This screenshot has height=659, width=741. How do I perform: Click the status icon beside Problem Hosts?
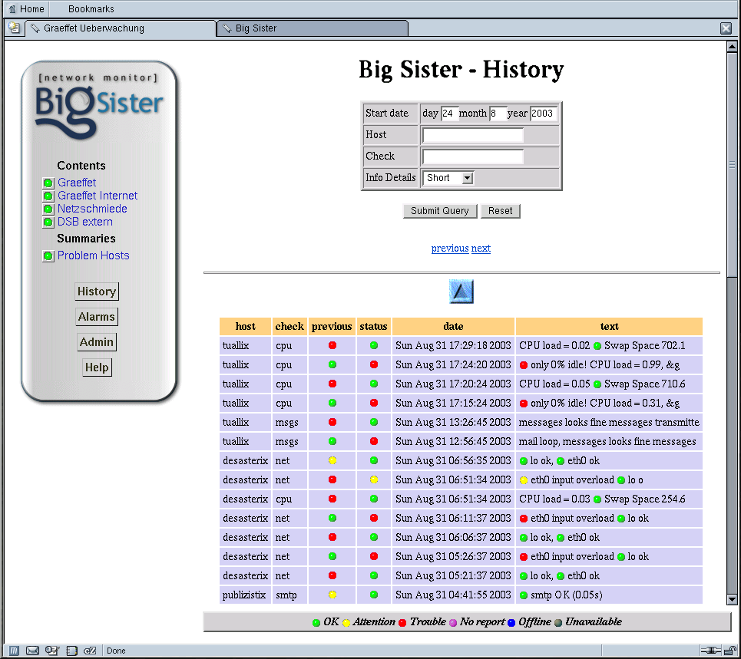(x=48, y=256)
